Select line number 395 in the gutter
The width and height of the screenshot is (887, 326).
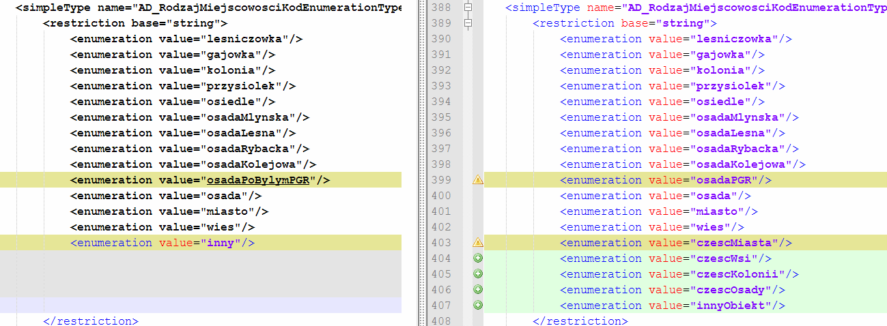coord(441,117)
